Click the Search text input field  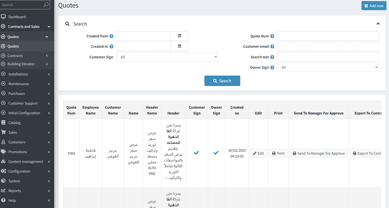pos(328,57)
